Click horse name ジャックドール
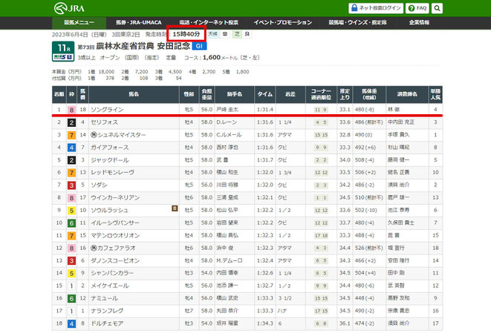 110,160
